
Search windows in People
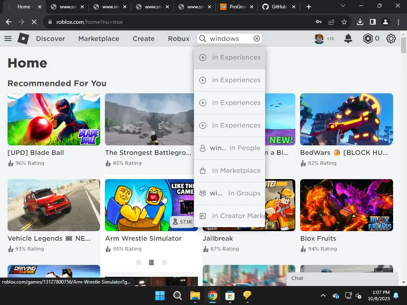tap(229, 148)
